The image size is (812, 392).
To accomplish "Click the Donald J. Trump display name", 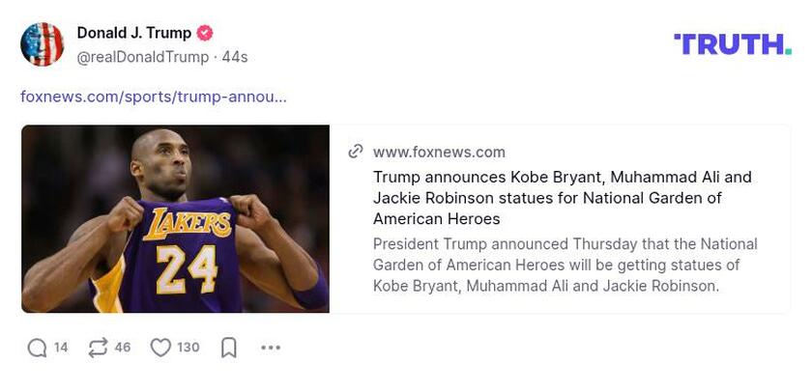I will point(134,33).
